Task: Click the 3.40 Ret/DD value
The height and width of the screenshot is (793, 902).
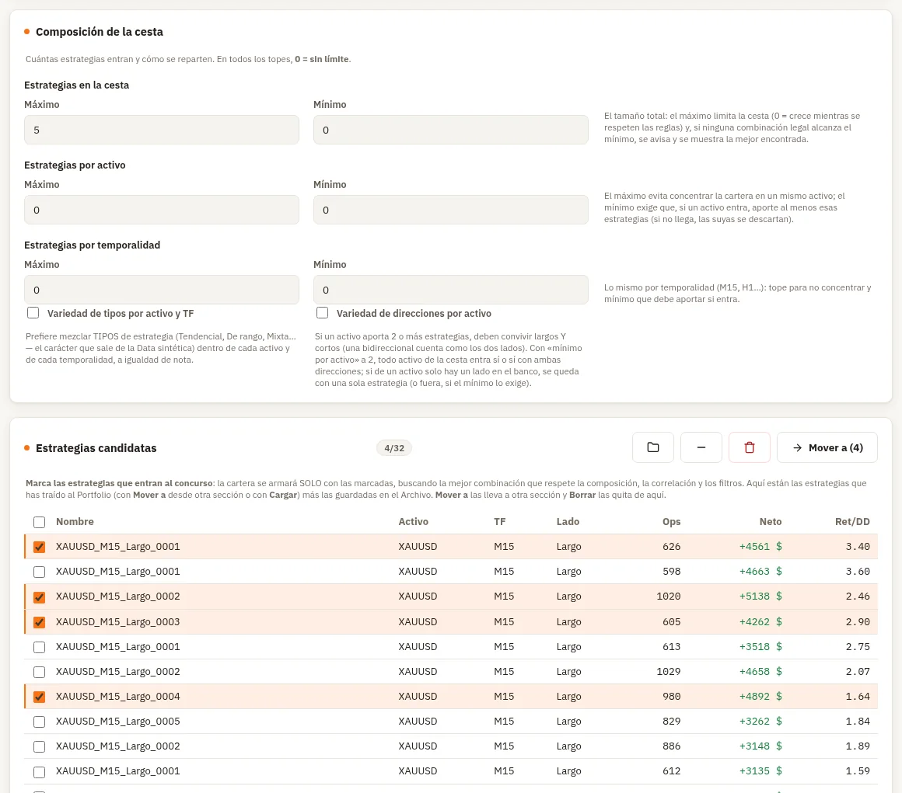Action: click(858, 546)
